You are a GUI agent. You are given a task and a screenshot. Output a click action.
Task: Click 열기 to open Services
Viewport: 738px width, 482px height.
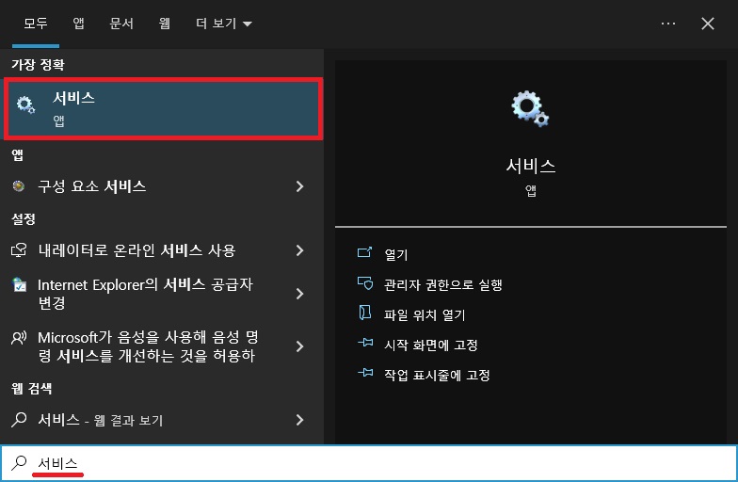point(396,254)
